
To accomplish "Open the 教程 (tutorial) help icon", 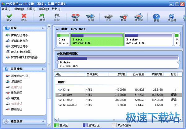I will coord(156,16).
